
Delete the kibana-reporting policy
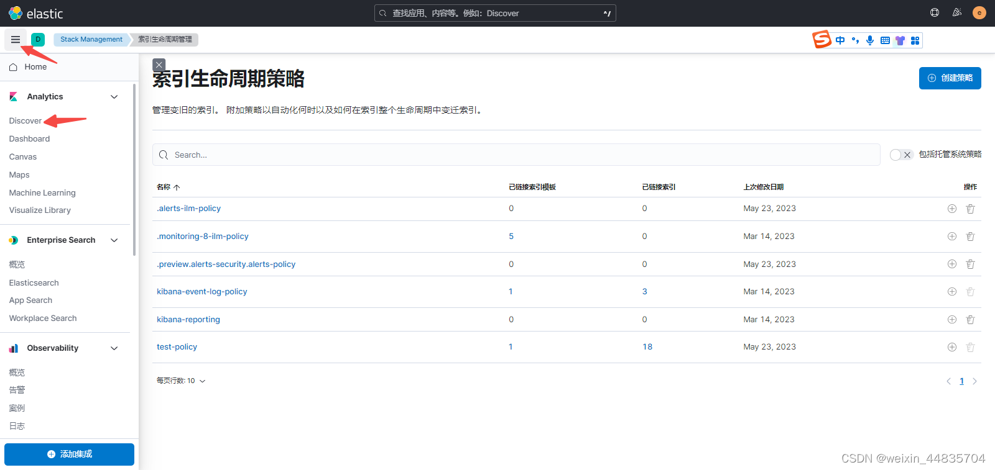970,320
